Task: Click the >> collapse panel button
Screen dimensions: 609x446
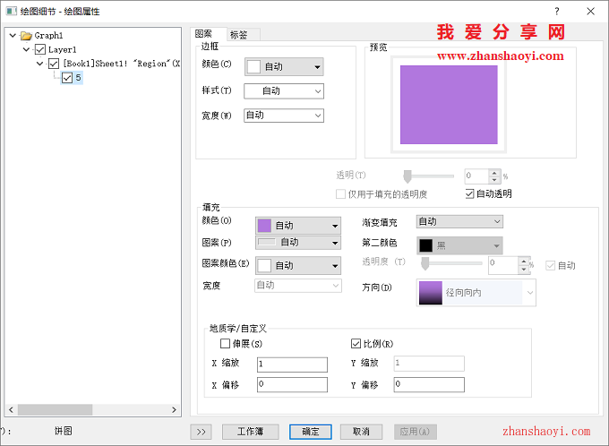Action: [x=202, y=432]
